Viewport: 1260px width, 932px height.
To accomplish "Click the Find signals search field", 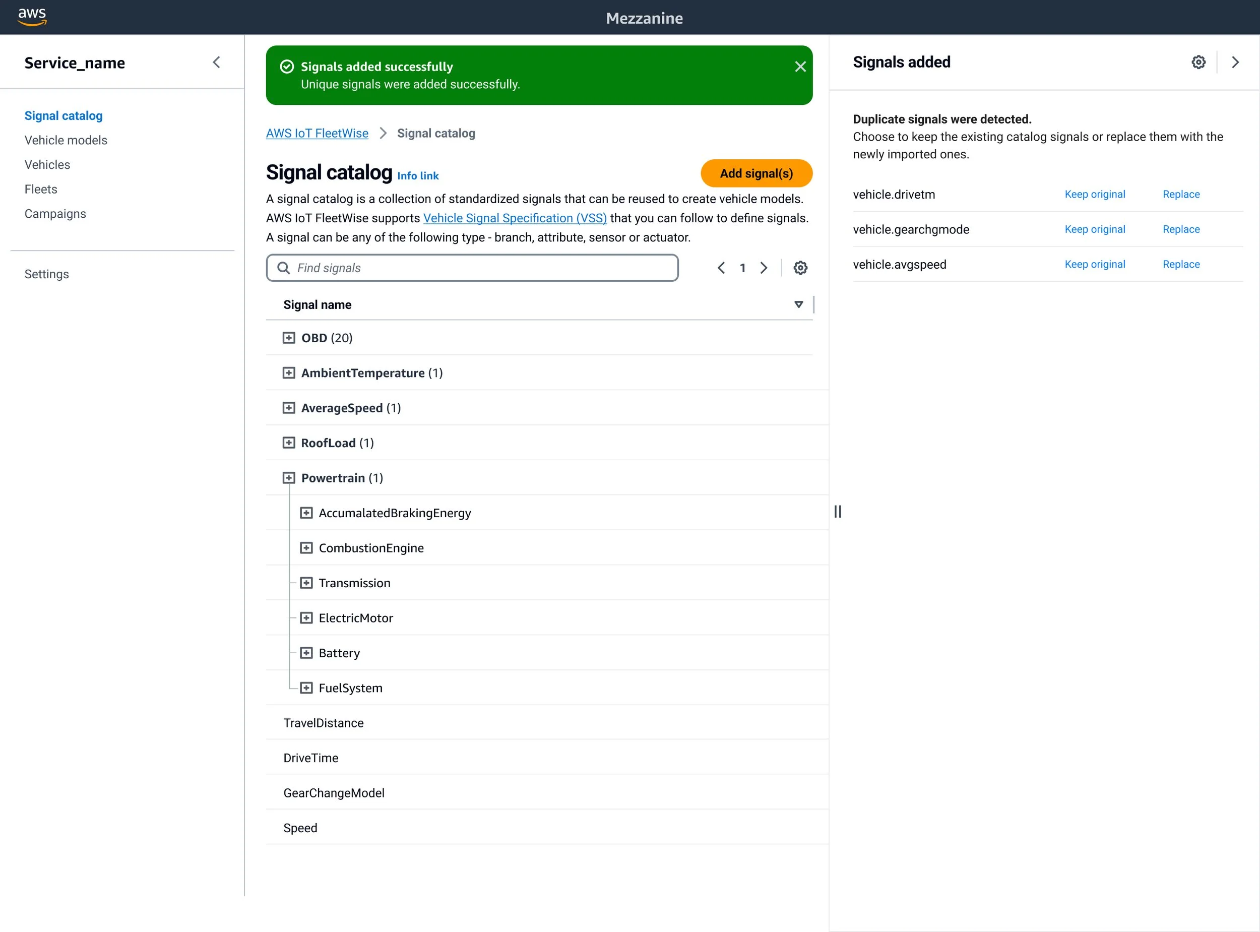I will click(473, 268).
